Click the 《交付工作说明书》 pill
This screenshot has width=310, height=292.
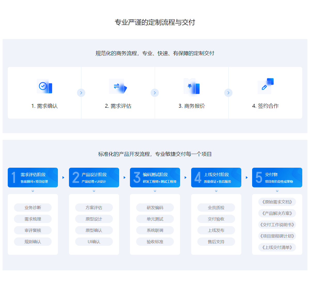pos(277,225)
